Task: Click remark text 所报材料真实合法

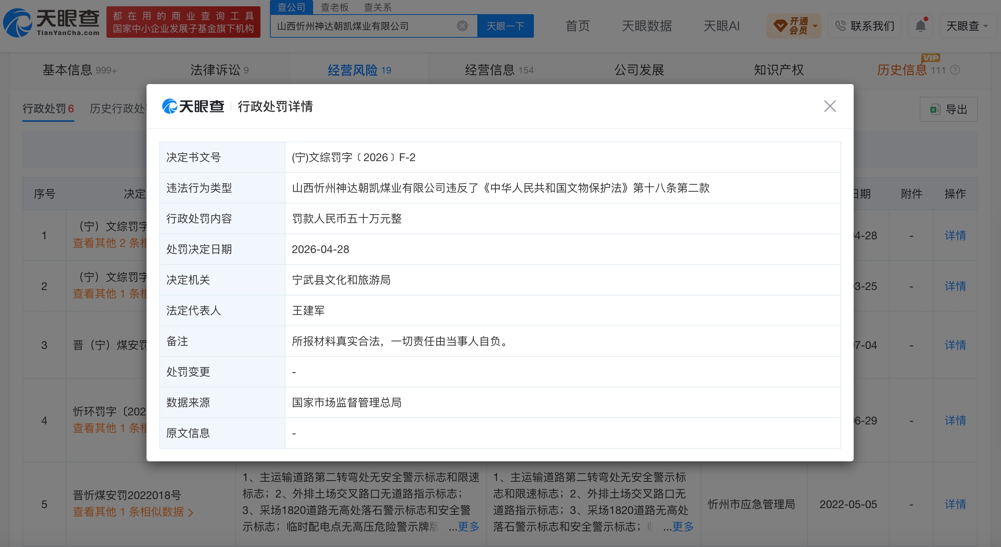Action: (400, 341)
